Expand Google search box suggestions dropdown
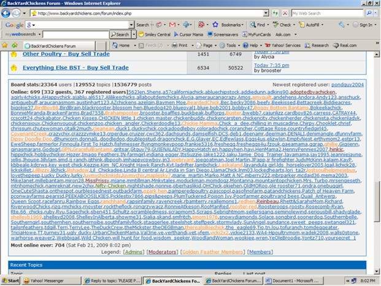The height and width of the screenshot is (286, 381). tap(131, 25)
